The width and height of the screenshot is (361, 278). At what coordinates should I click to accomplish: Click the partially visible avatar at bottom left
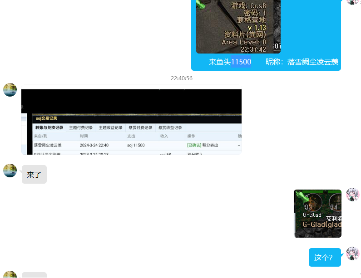point(10,274)
